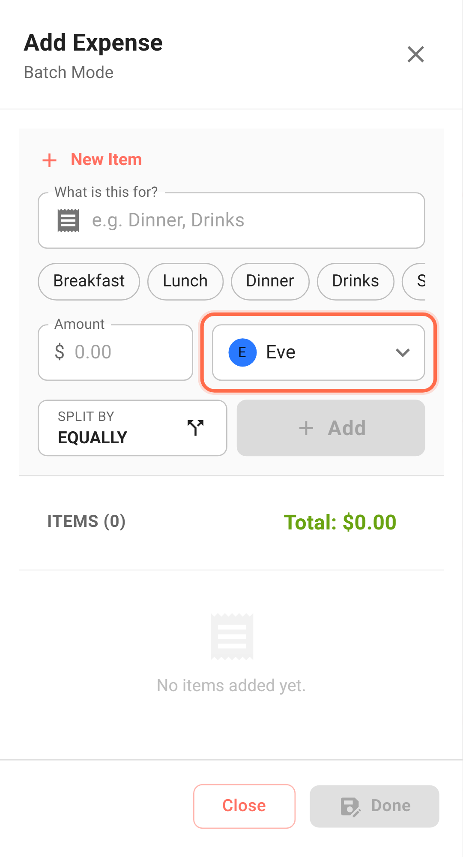This screenshot has width=463, height=857.
Task: Close the Add Expense dialog with X
Action: (x=415, y=54)
